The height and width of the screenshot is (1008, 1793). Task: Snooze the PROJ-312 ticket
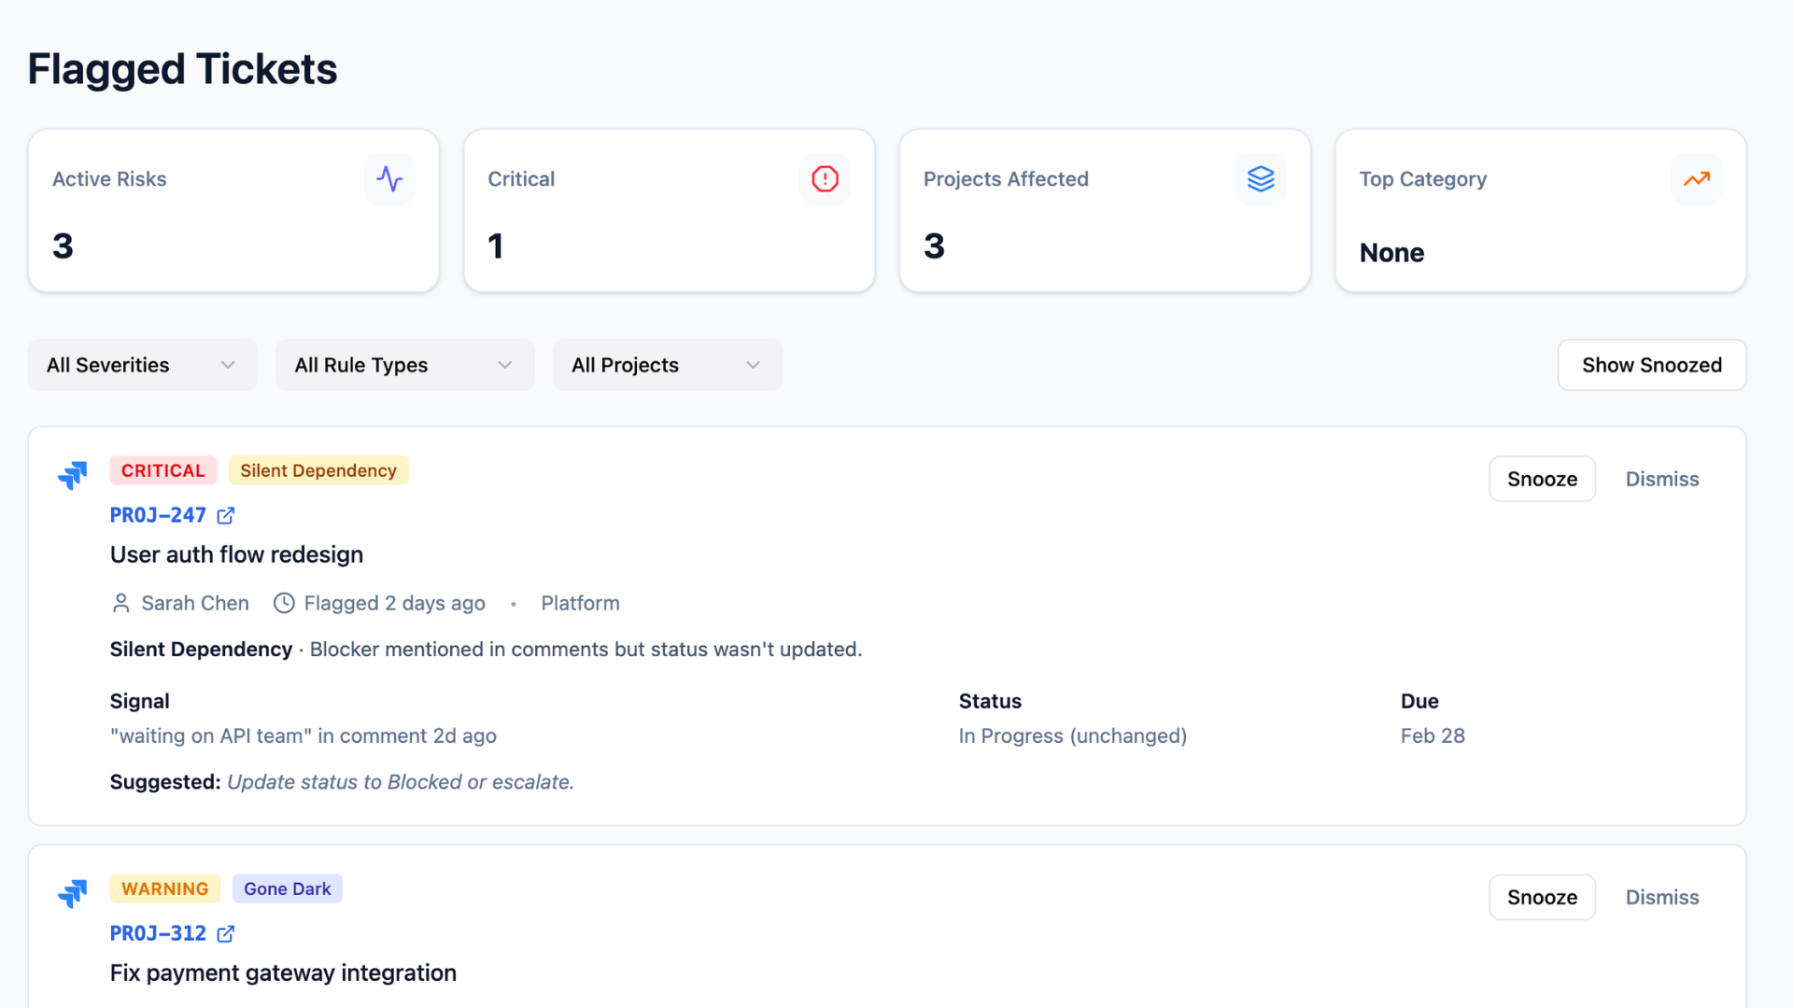(x=1542, y=897)
